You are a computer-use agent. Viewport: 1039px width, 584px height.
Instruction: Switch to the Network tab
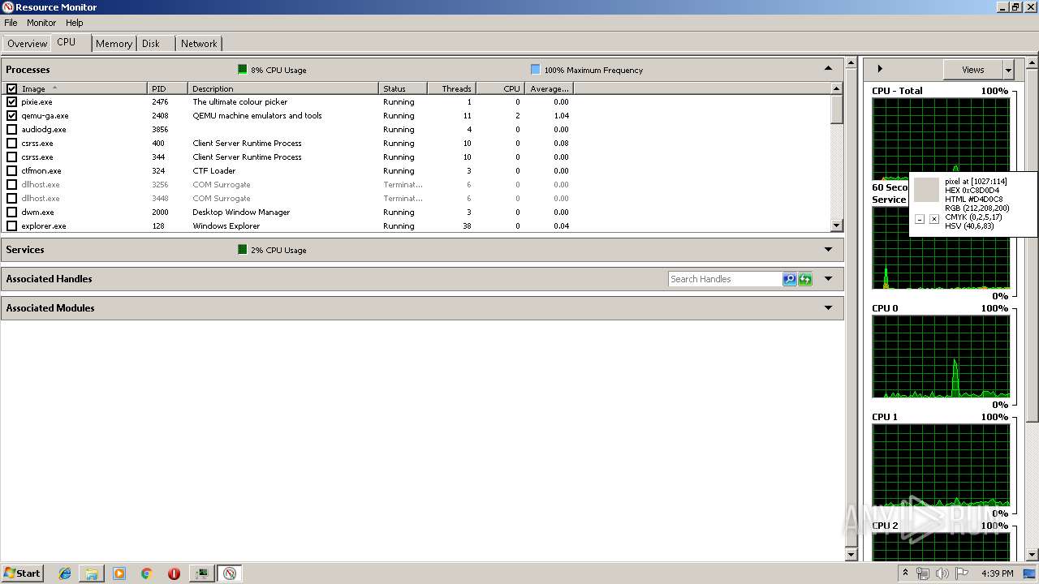[x=199, y=44]
